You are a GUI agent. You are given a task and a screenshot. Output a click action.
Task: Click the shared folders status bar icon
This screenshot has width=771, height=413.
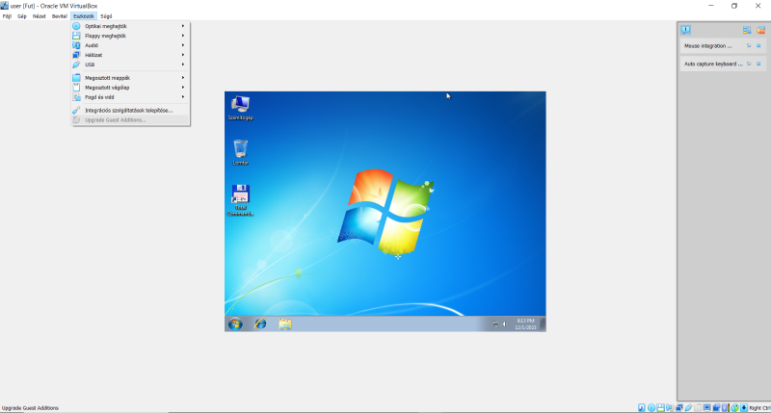point(698,407)
